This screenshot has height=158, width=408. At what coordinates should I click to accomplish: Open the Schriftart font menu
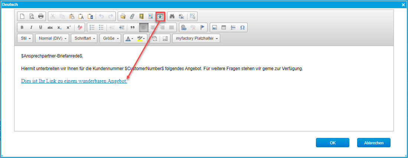click(x=85, y=39)
